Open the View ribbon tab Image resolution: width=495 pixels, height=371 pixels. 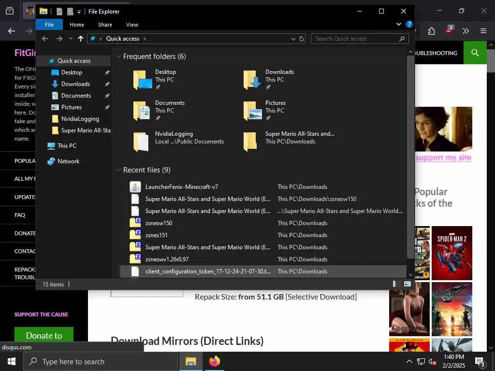(x=132, y=25)
